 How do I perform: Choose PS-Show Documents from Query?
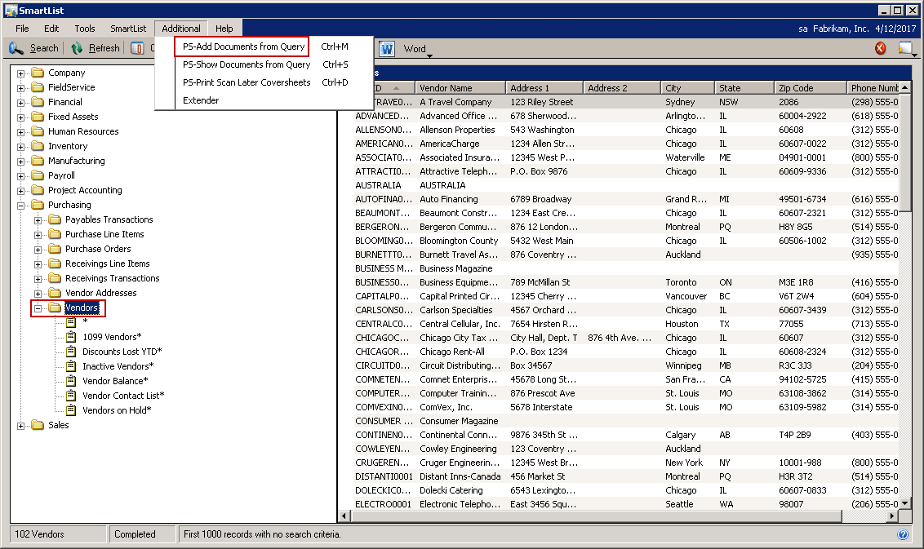click(x=247, y=64)
